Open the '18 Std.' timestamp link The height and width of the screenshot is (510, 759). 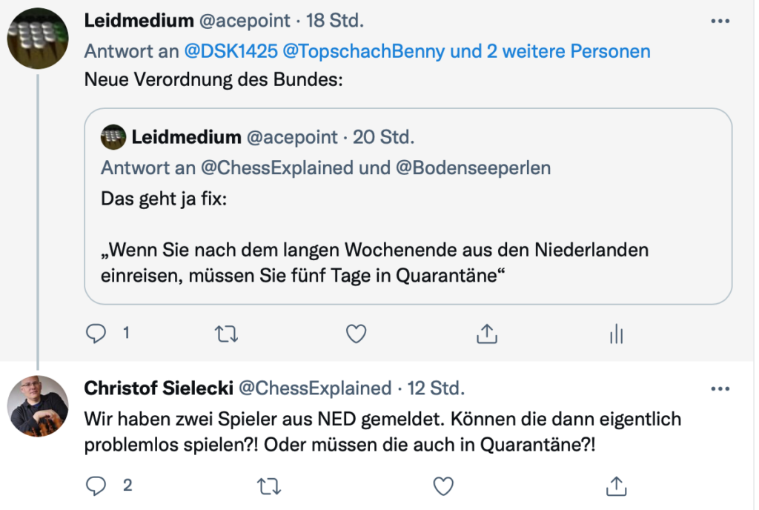(334, 21)
